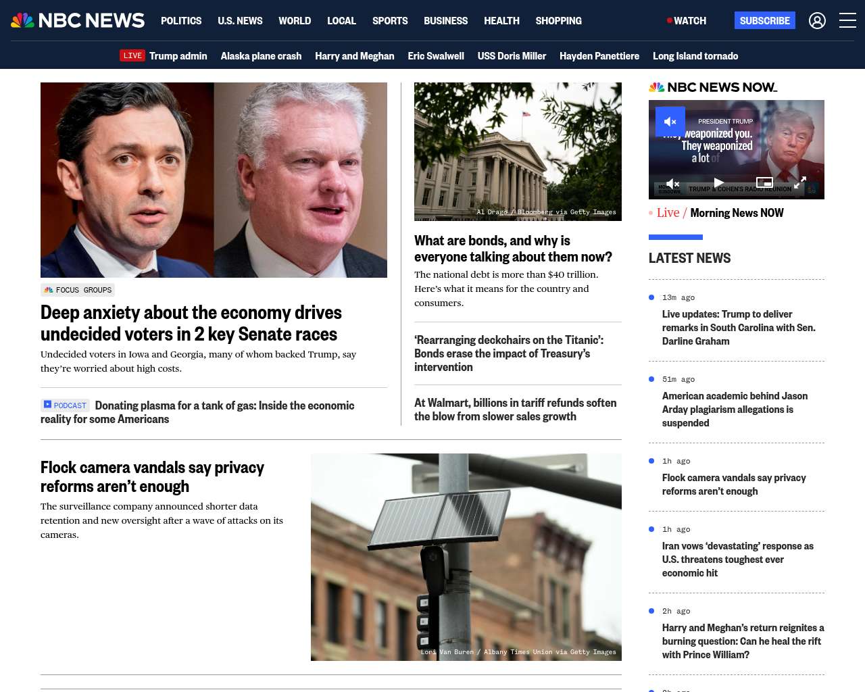The image size is (865, 692).
Task: Open the hamburger navigation menu
Action: [x=847, y=21]
